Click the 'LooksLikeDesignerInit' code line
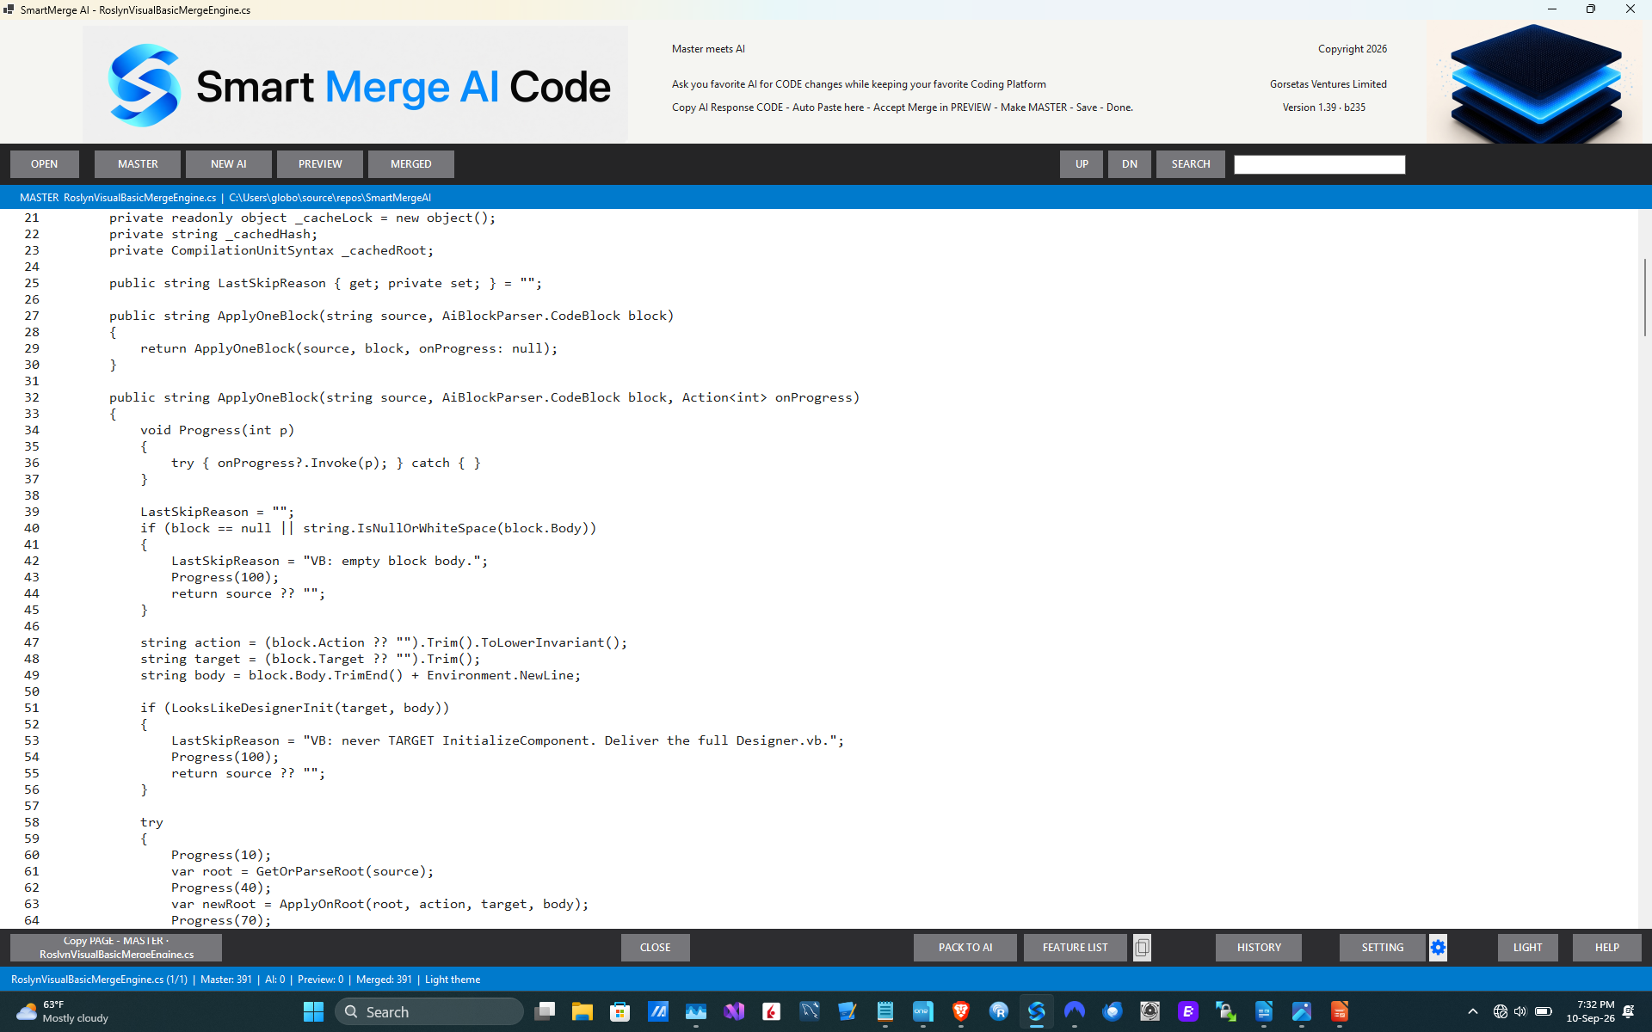The height and width of the screenshot is (1032, 1652). pos(295,708)
